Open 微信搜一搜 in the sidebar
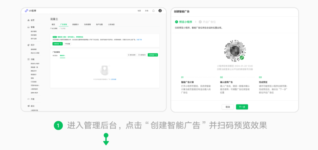Viewport: 318px width, 150px height. click(x=34, y=67)
